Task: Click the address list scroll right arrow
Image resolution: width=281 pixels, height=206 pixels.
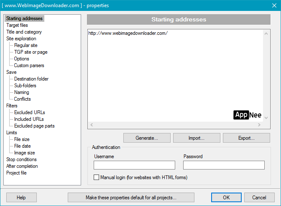Action: (x=259, y=125)
